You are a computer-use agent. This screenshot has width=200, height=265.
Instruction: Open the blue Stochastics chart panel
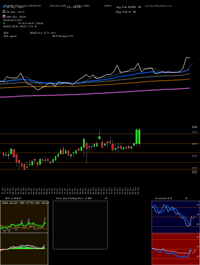pos(176,217)
